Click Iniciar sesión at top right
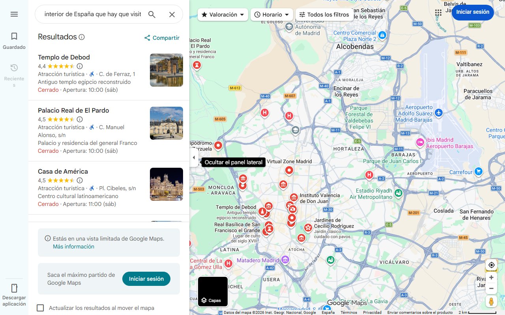The width and height of the screenshot is (505, 315). coord(473,12)
